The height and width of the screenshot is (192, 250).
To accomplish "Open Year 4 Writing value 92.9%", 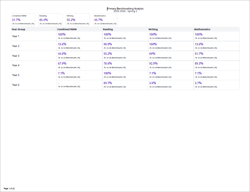I will pos(153,63).
